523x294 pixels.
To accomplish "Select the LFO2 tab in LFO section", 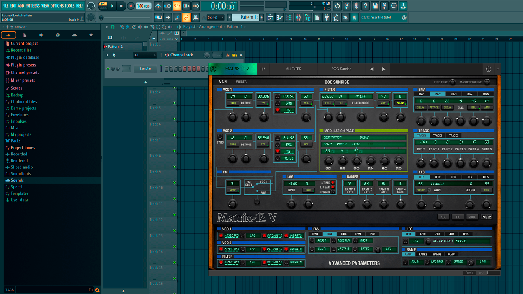I will click(438, 177).
